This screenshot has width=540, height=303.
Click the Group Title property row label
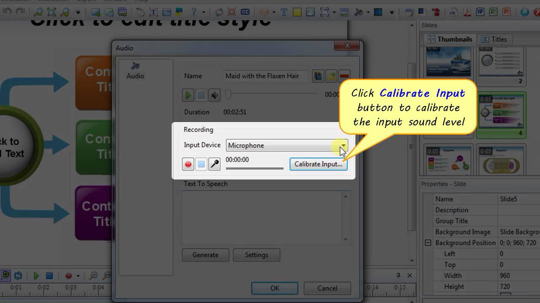pyautogui.click(x=451, y=221)
